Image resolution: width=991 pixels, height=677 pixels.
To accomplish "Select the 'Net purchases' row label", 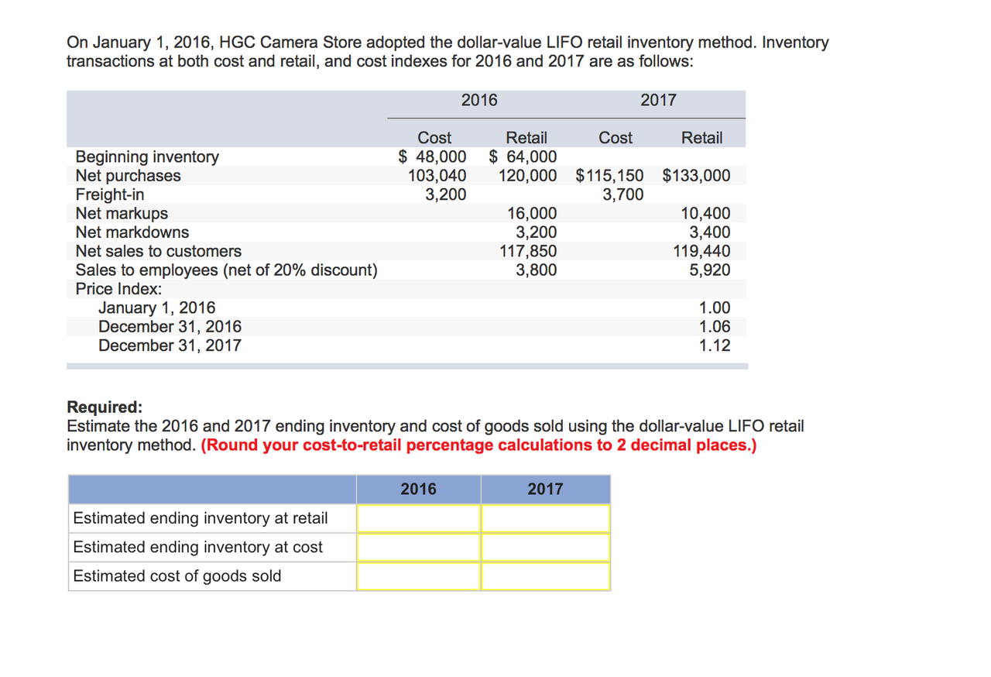I will pos(128,176).
